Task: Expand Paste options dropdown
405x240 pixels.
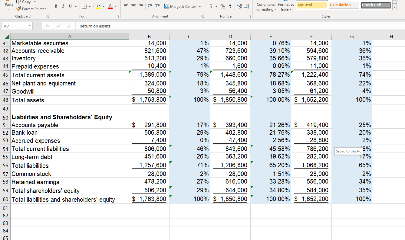Action: 9,10
